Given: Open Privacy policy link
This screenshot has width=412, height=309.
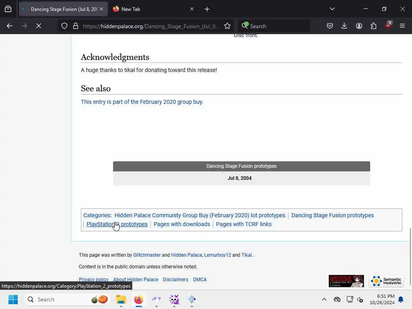Looking at the screenshot, I should [93, 280].
